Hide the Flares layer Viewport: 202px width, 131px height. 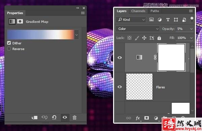click(120, 87)
